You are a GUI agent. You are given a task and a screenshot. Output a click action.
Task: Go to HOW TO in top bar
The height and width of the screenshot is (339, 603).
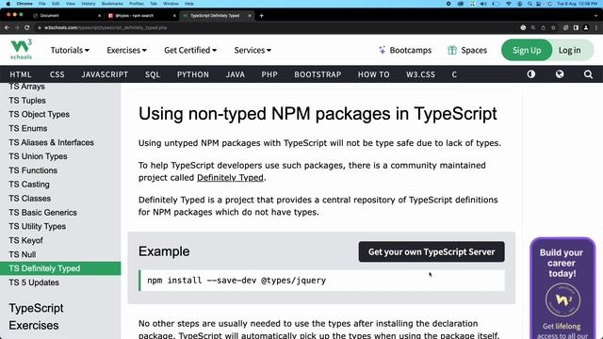[x=373, y=74]
